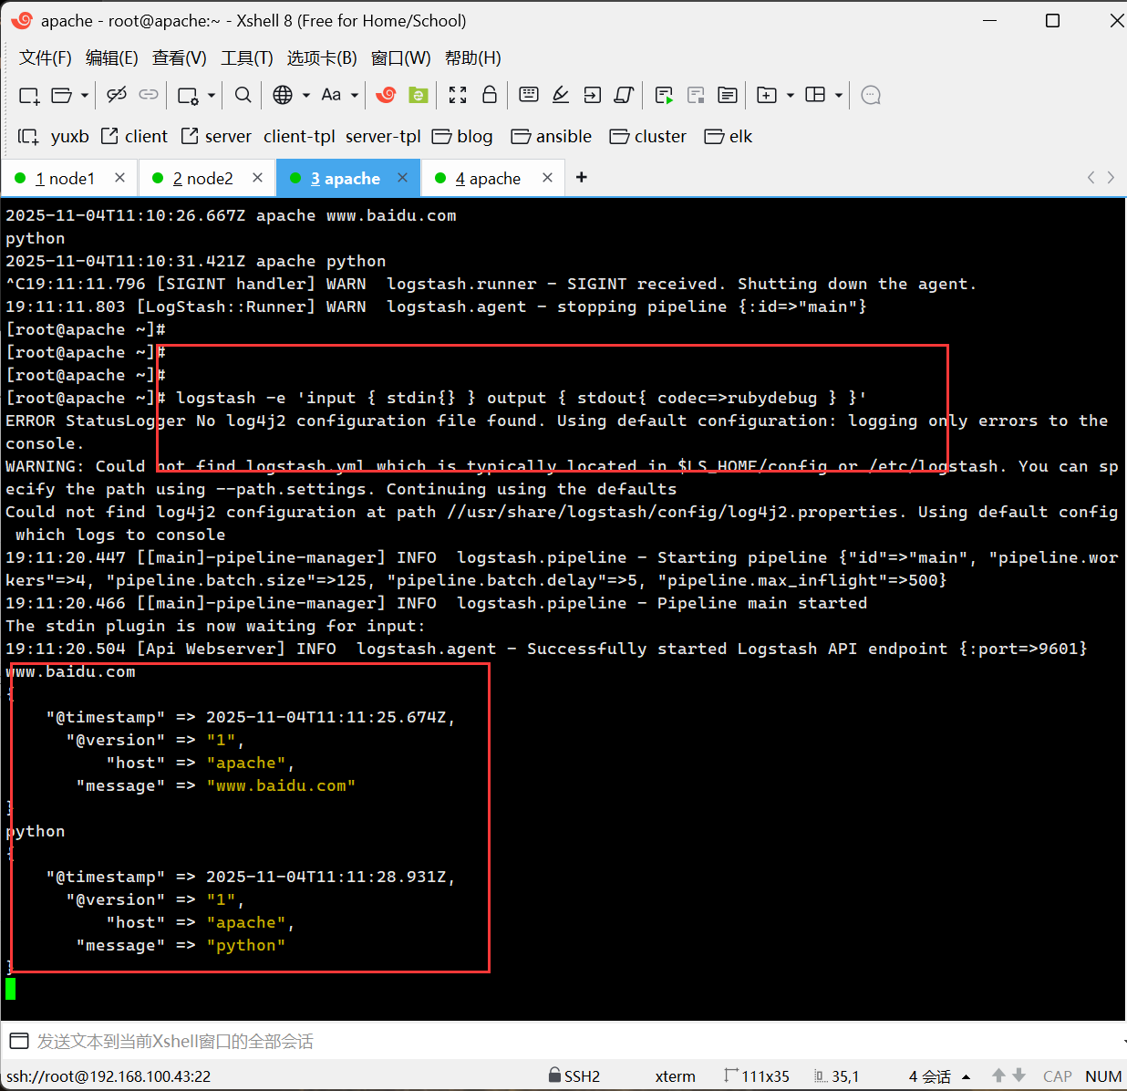Open the blog folder link

click(462, 137)
